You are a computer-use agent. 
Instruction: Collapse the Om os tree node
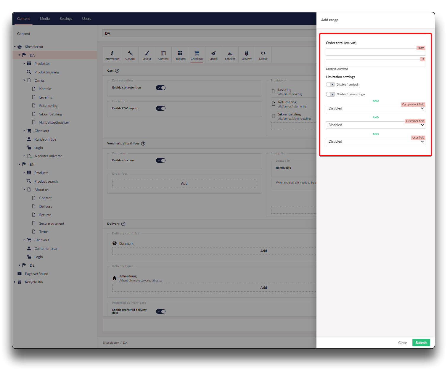[24, 81]
